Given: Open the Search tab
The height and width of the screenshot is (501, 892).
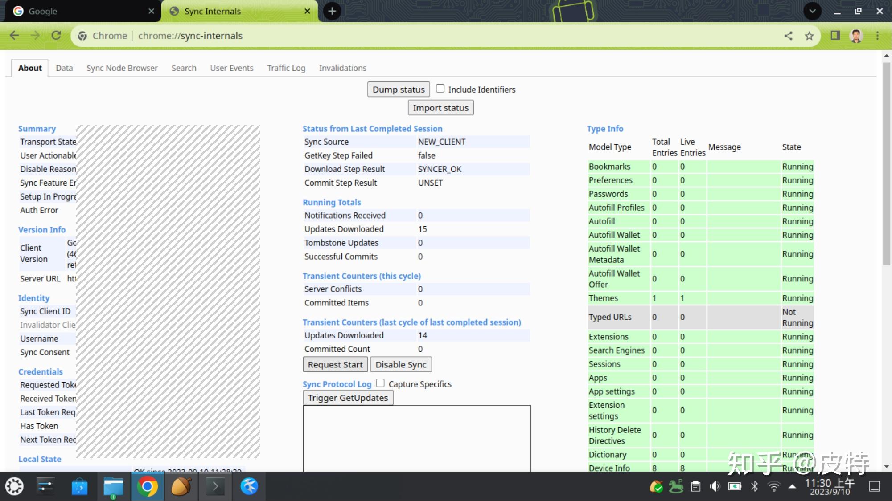Looking at the screenshot, I should 184,68.
